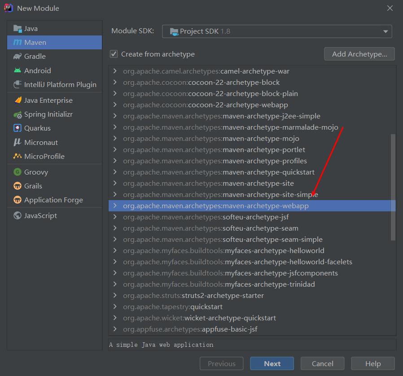Select softeu-archetype-seam-simple row
This screenshot has height=376, width=403.
tap(252, 239)
